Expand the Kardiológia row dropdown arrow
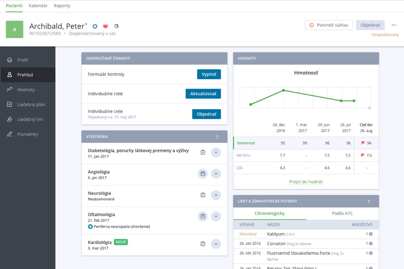The width and height of the screenshot is (404, 269). point(216,244)
